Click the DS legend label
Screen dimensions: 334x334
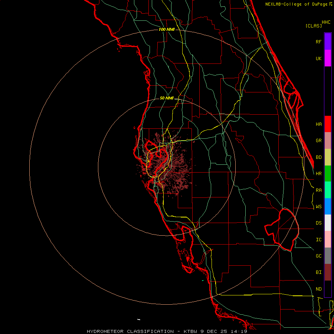[x=318, y=223]
